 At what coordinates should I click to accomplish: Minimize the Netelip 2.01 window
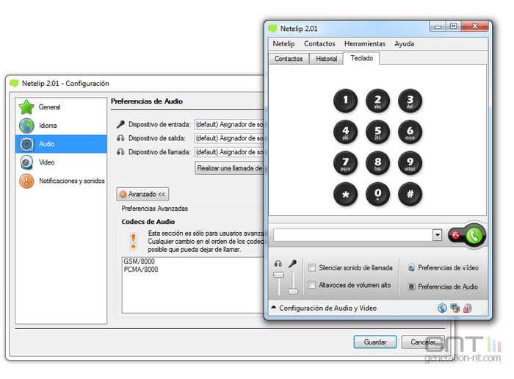coord(438,26)
